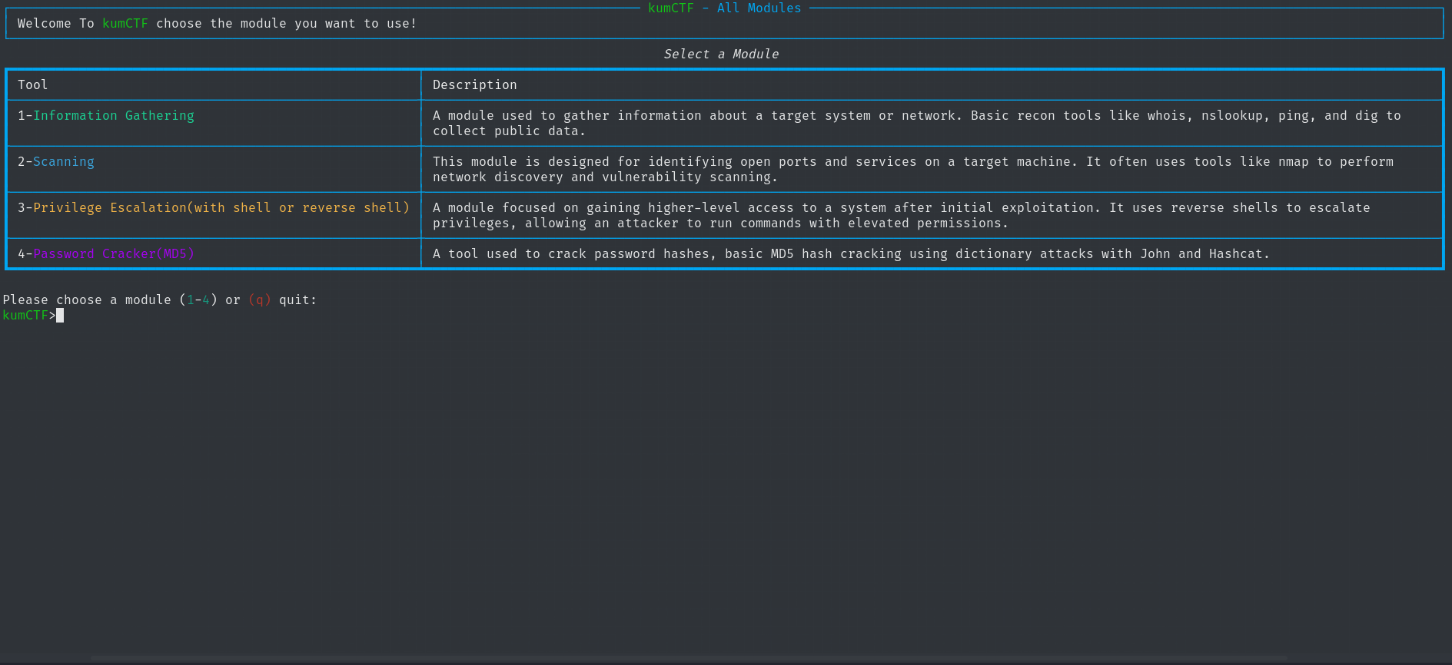Click the "Select a Module" table title
The image size is (1452, 665).
point(721,55)
